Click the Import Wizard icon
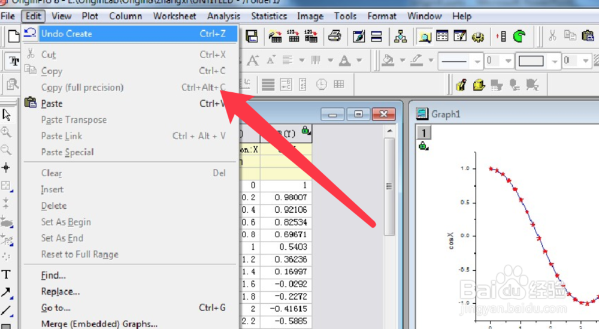 click(x=275, y=37)
